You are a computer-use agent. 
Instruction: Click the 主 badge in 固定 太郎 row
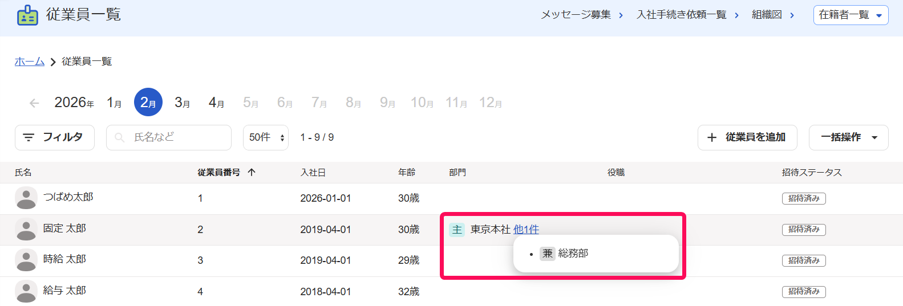pyautogui.click(x=457, y=230)
